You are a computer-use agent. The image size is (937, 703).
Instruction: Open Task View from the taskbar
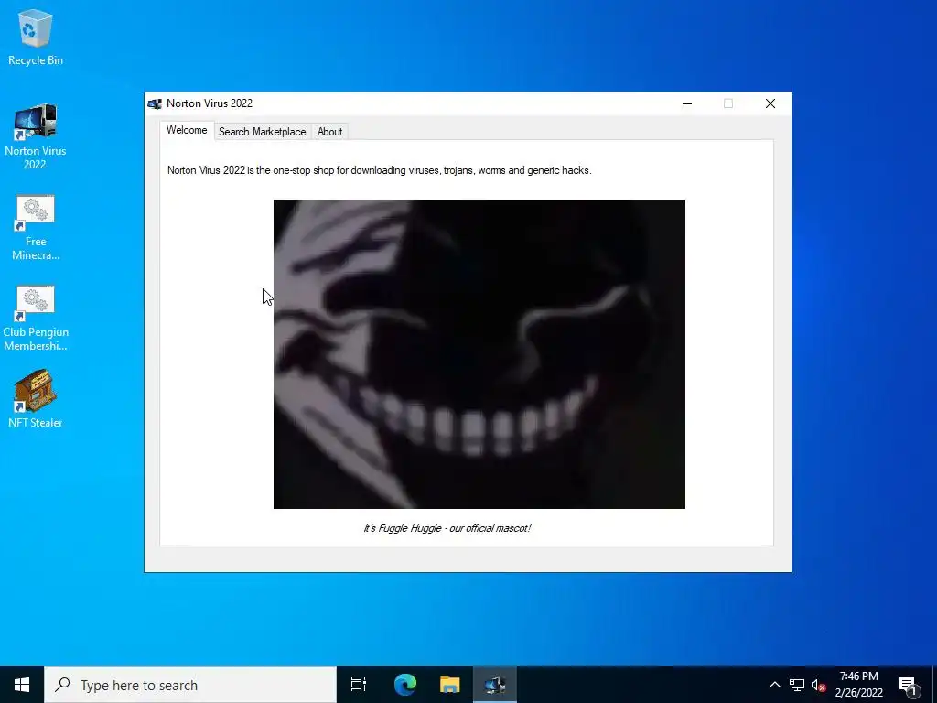point(359,685)
